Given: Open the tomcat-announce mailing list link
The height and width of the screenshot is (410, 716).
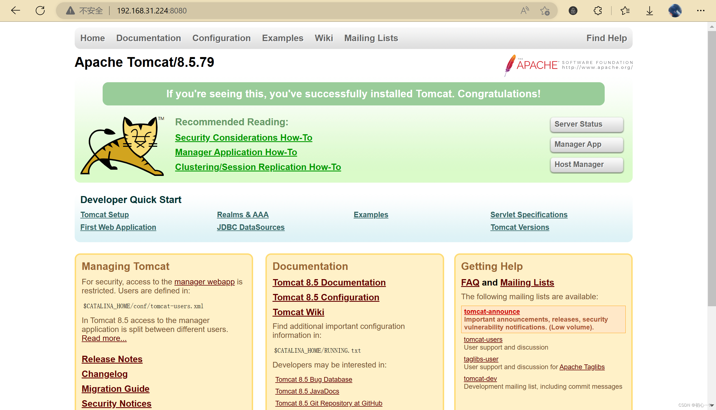Looking at the screenshot, I should [x=492, y=312].
